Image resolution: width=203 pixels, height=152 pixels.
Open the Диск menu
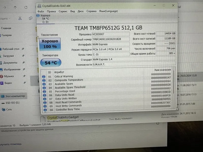coord(80,11)
